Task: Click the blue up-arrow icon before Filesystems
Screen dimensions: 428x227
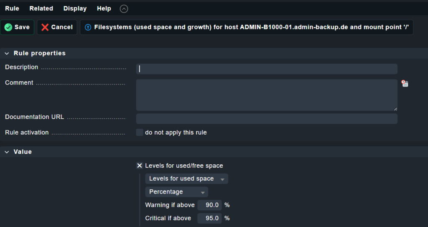Action: click(88, 27)
